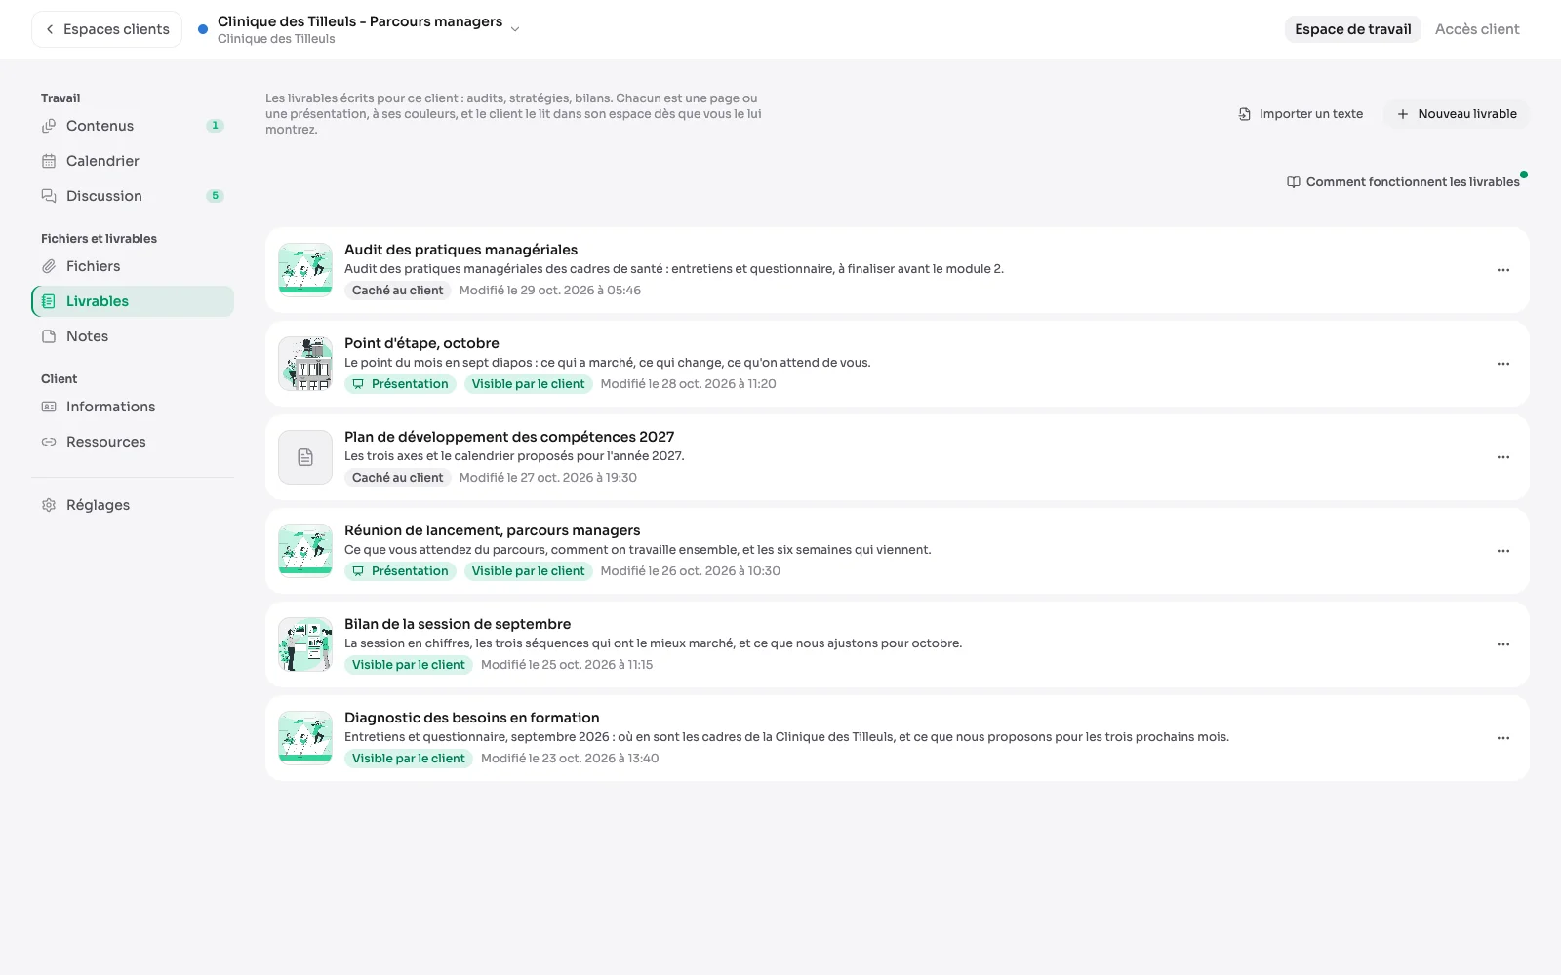Select the Livrables sidebar item
This screenshot has width=1561, height=975.
tap(133, 301)
